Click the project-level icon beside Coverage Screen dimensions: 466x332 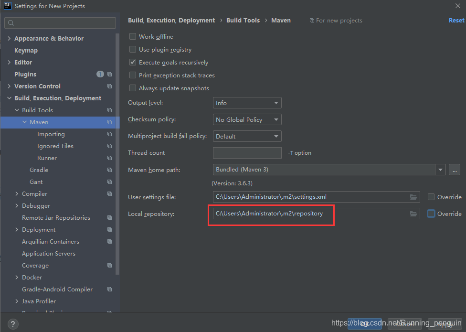tap(109, 266)
